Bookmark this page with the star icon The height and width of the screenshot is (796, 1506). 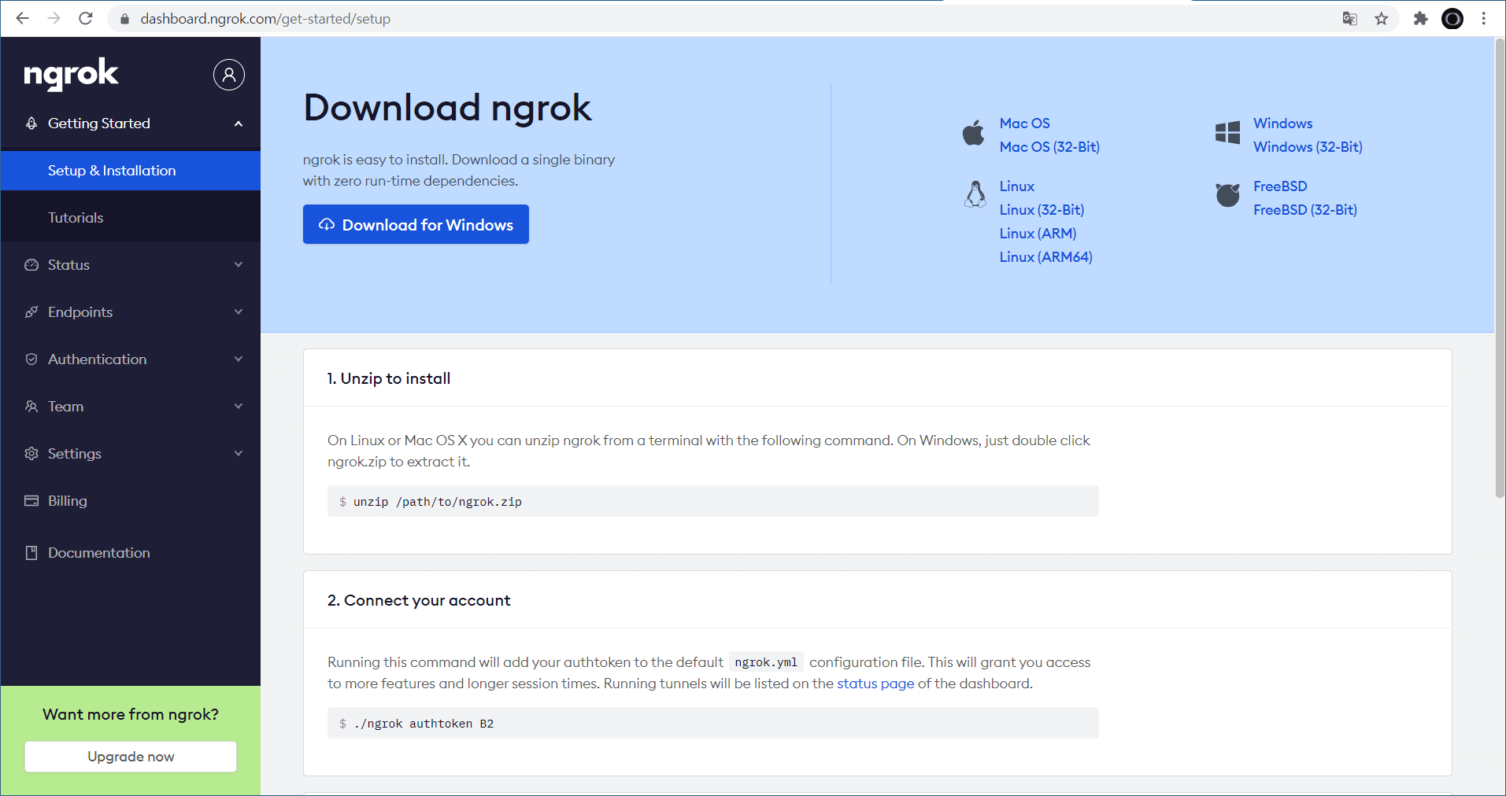(x=1381, y=19)
